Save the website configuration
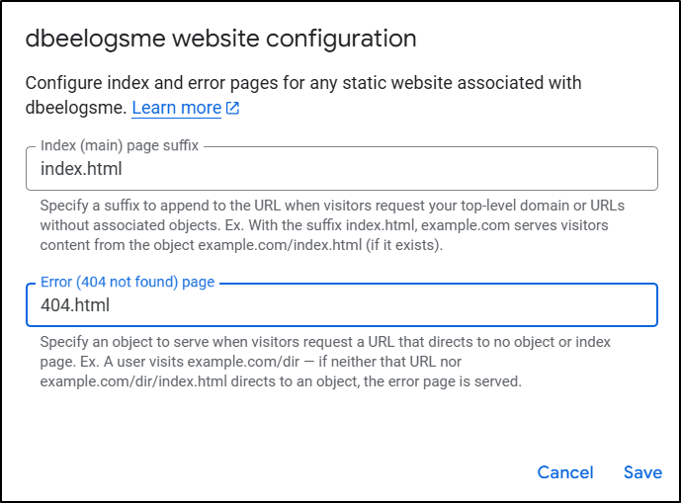 [642, 472]
